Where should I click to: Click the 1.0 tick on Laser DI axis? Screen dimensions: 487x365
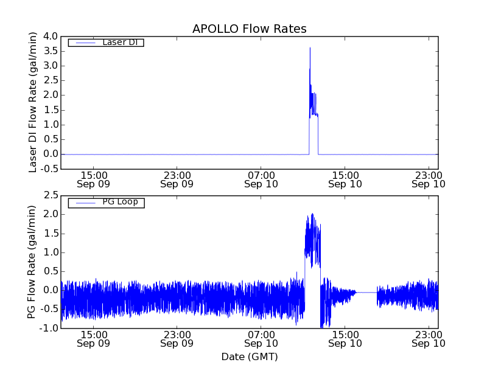pyautogui.click(x=51, y=125)
